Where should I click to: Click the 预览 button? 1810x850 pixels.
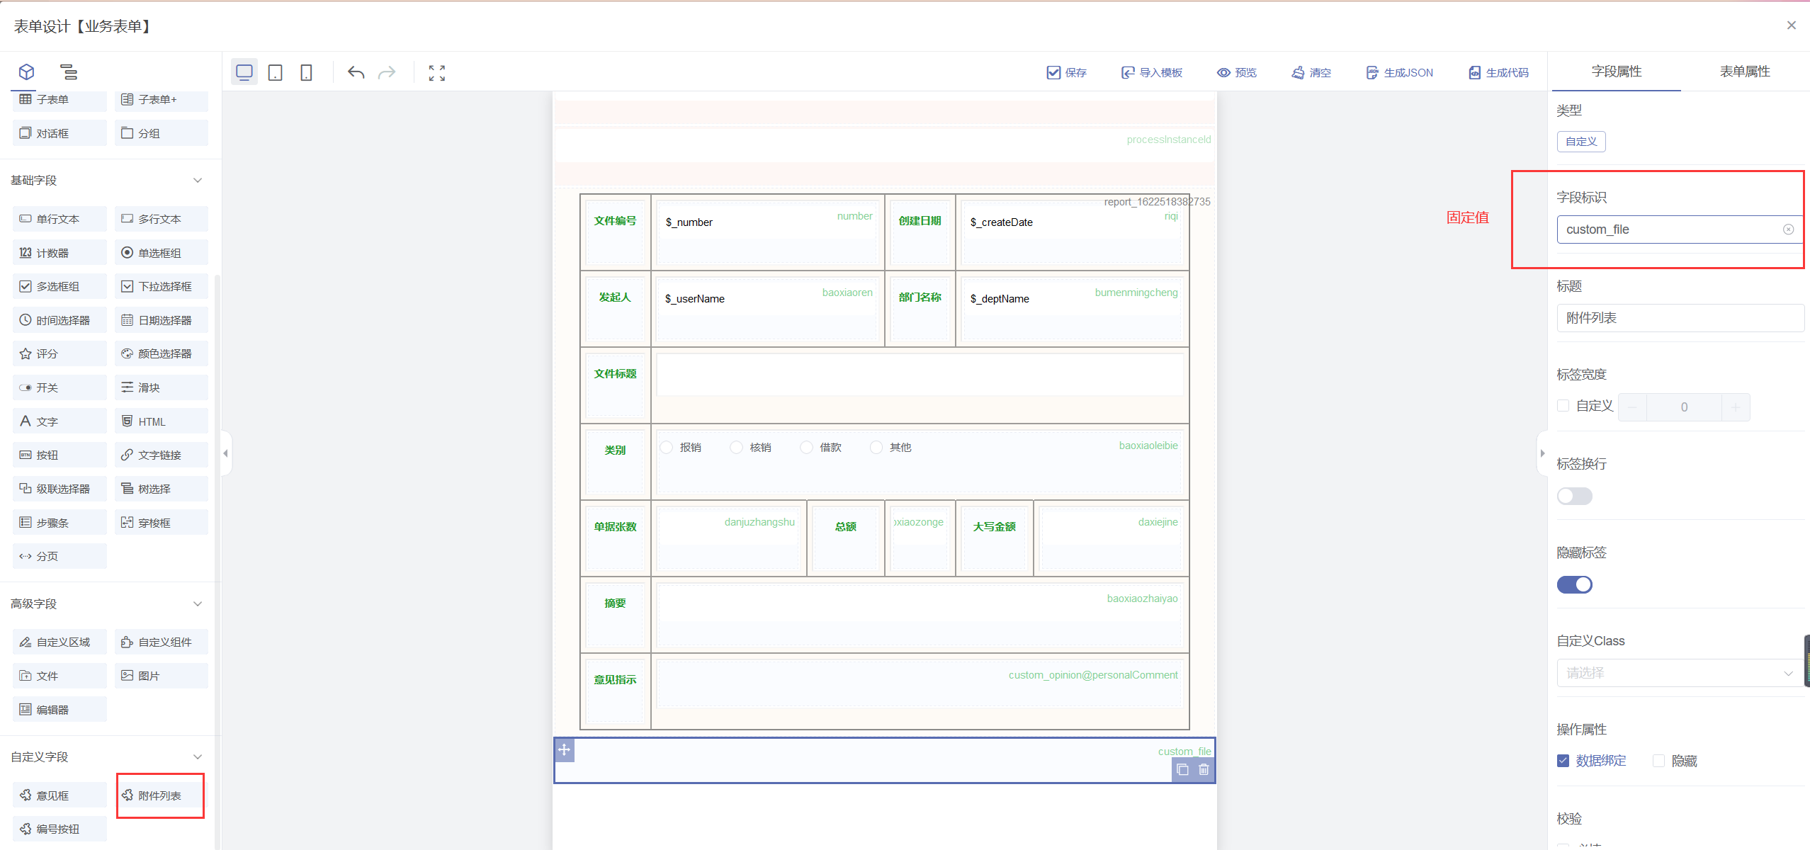click(x=1237, y=72)
